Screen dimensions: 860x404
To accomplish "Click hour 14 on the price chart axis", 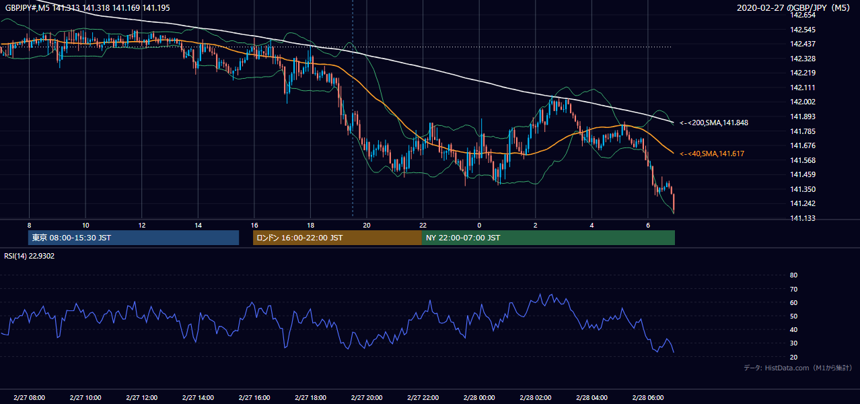I will pos(198,225).
